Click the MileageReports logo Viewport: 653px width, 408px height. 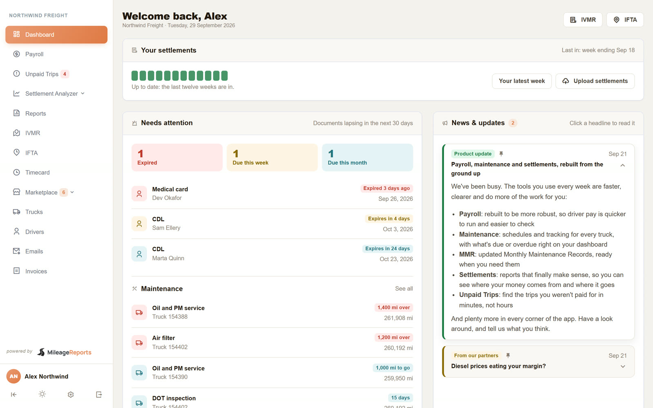point(64,352)
